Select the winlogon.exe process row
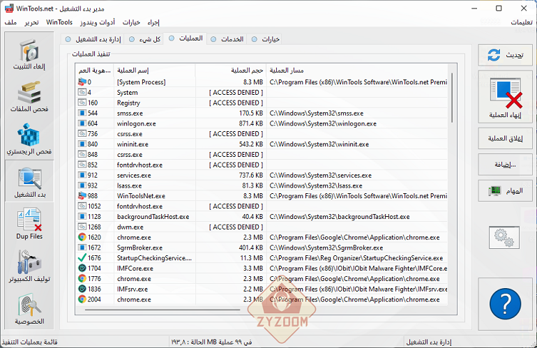 point(262,123)
